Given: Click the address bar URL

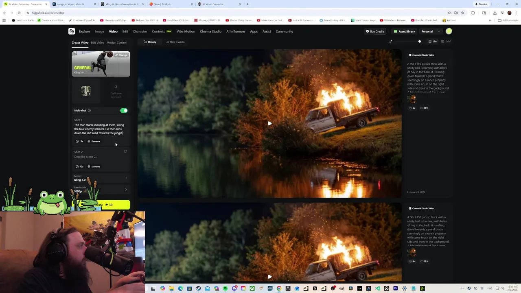Looking at the screenshot, I should (x=48, y=13).
